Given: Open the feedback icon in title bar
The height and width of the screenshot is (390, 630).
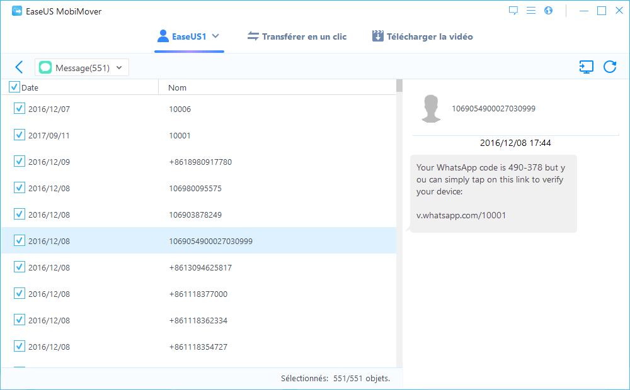Looking at the screenshot, I should tap(513, 11).
